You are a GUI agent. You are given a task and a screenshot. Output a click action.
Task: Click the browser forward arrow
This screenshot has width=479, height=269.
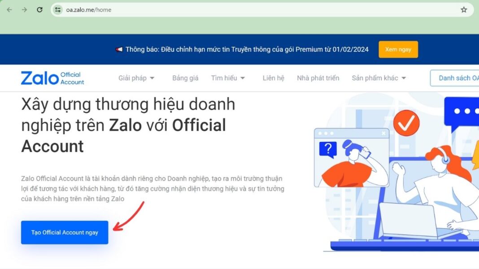24,9
